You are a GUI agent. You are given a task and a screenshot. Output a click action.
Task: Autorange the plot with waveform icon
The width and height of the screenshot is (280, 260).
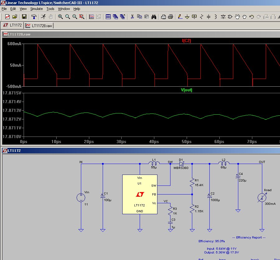click(x=91, y=17)
